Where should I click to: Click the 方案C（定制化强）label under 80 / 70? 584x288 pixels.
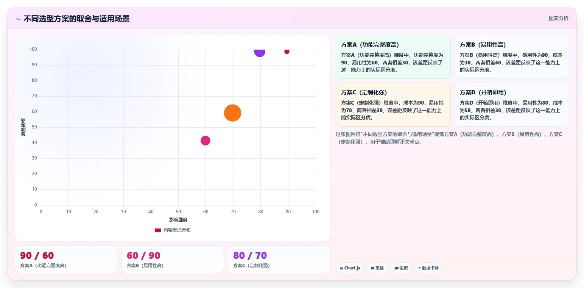pyautogui.click(x=252, y=266)
